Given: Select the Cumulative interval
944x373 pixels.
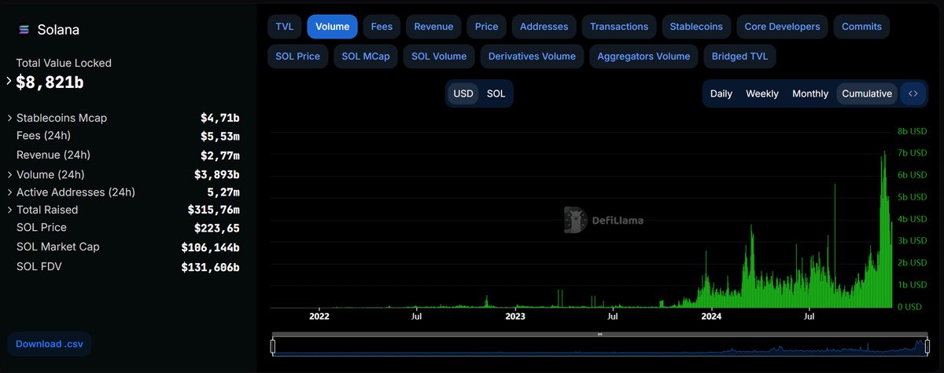Looking at the screenshot, I should [867, 93].
